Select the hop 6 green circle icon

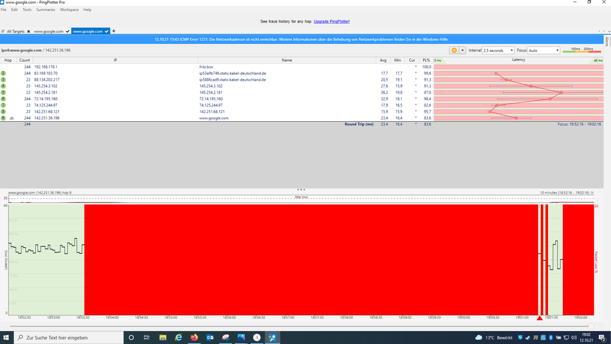pos(3,99)
